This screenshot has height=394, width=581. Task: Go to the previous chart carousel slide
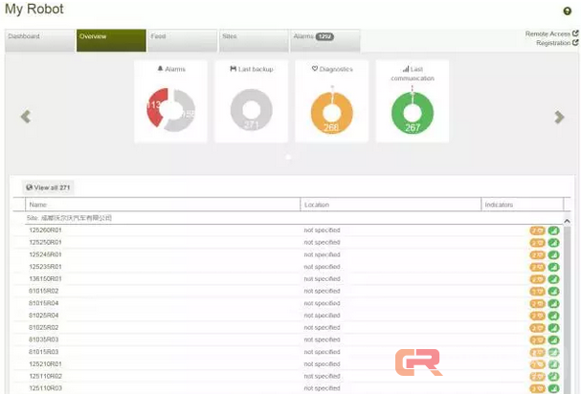26,117
